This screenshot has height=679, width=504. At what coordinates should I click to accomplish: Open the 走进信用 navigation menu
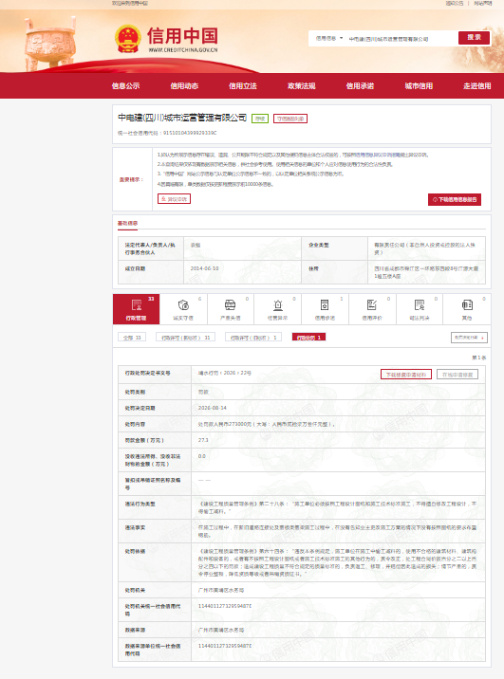(x=477, y=85)
